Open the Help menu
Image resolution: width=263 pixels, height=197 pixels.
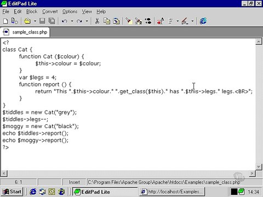click(101, 11)
